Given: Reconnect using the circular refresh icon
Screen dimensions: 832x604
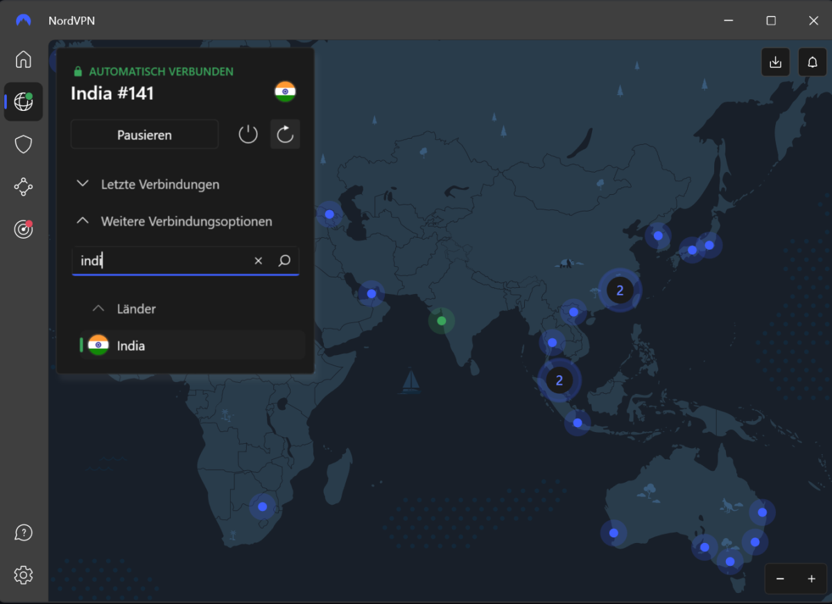Looking at the screenshot, I should [x=285, y=134].
